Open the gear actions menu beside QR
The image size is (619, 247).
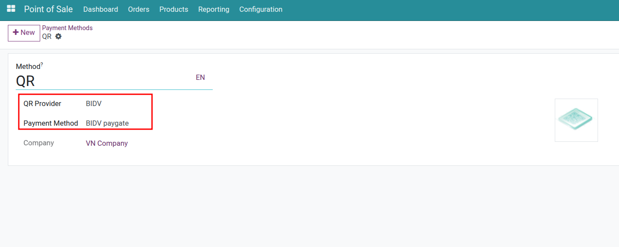click(x=59, y=37)
